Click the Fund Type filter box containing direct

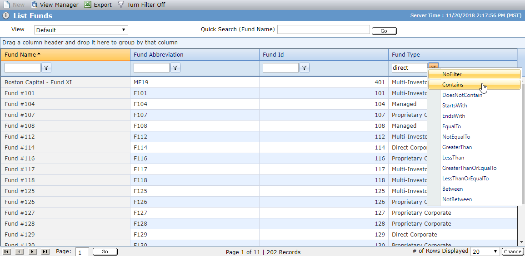click(410, 68)
